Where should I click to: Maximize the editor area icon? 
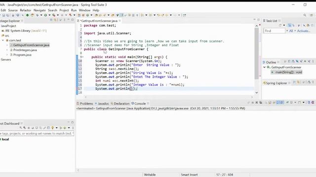click(x=259, y=20)
